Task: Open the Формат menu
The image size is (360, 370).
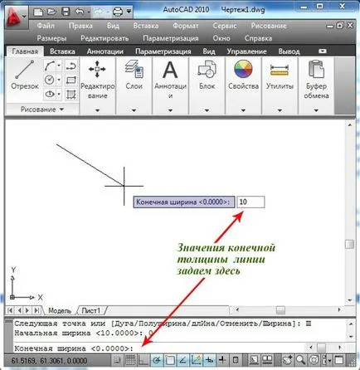Action: (186, 26)
